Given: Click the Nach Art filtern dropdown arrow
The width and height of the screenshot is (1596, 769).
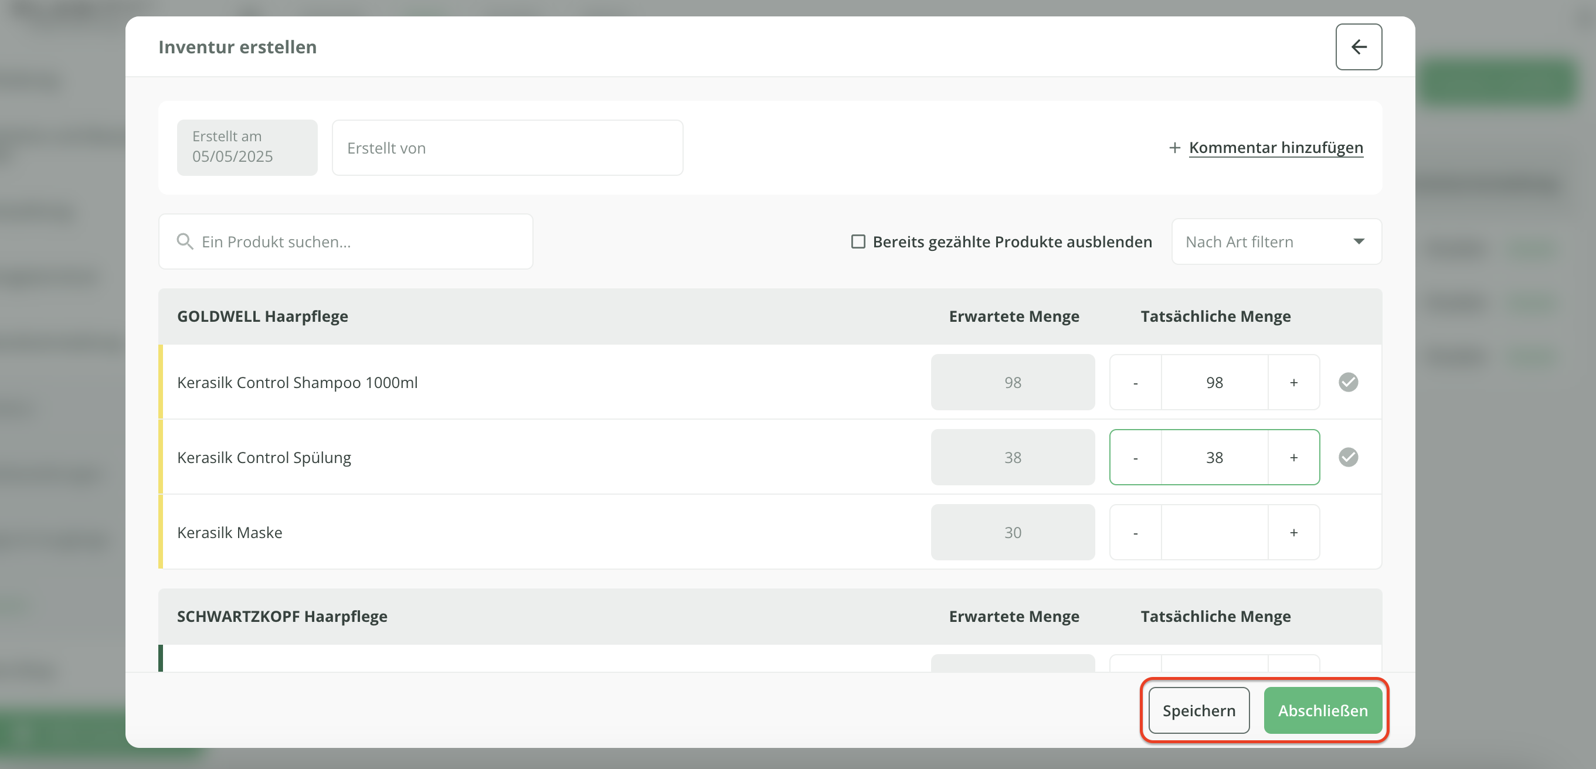Looking at the screenshot, I should click(x=1358, y=241).
